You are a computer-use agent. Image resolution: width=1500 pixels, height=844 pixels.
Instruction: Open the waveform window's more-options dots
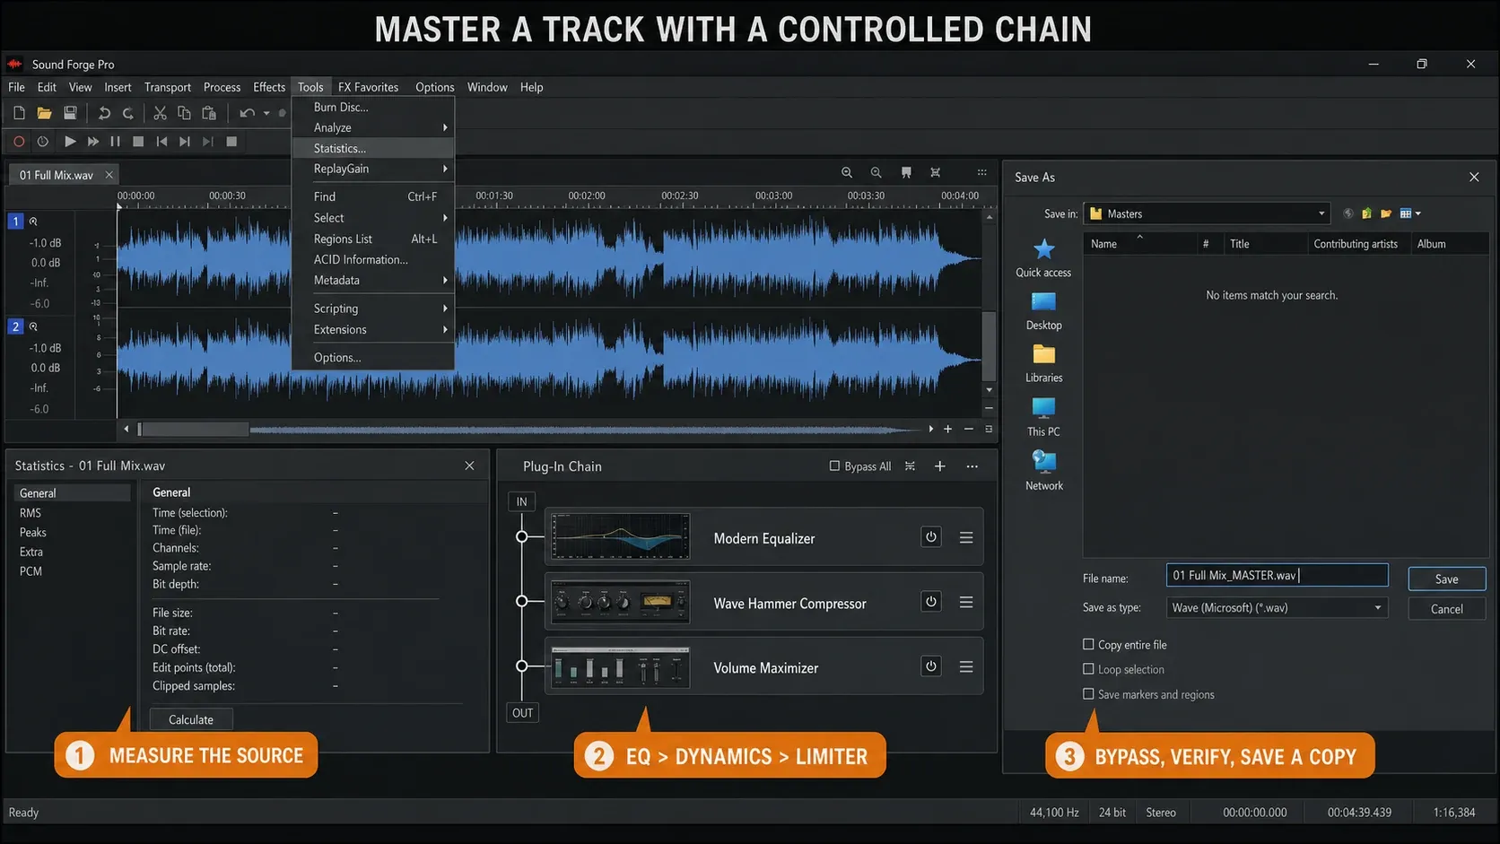coord(982,172)
